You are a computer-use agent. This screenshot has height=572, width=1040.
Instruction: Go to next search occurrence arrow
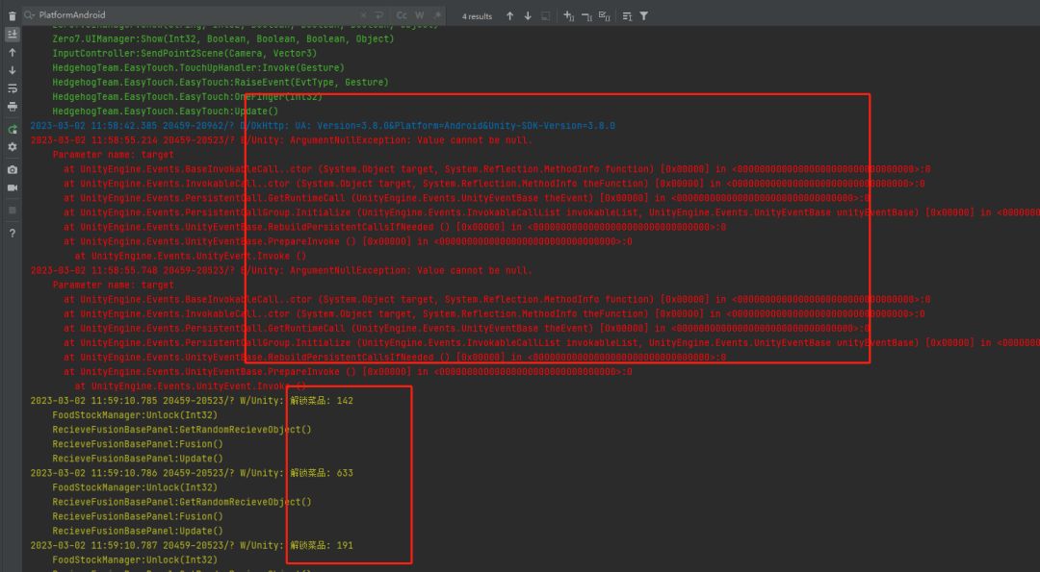pyautogui.click(x=528, y=16)
